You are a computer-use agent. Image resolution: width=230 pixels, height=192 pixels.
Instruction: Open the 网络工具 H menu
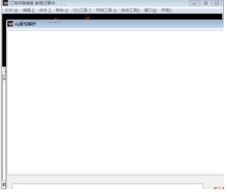(x=106, y=10)
